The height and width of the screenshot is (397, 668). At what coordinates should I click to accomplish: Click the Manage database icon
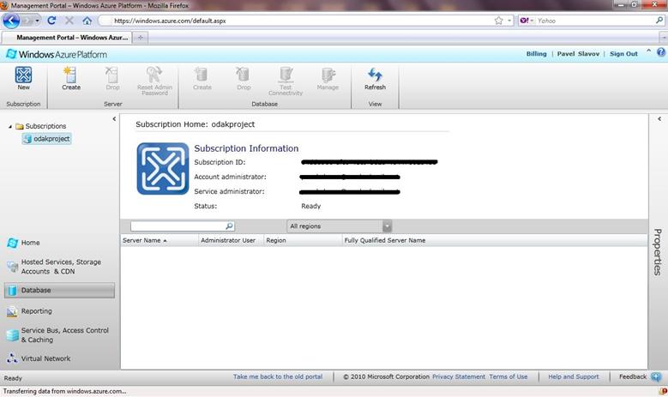(x=328, y=75)
